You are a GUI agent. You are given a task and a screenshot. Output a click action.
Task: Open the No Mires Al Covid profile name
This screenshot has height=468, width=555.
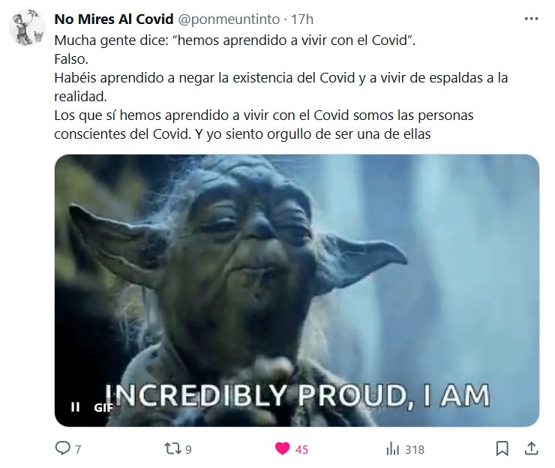click(113, 19)
